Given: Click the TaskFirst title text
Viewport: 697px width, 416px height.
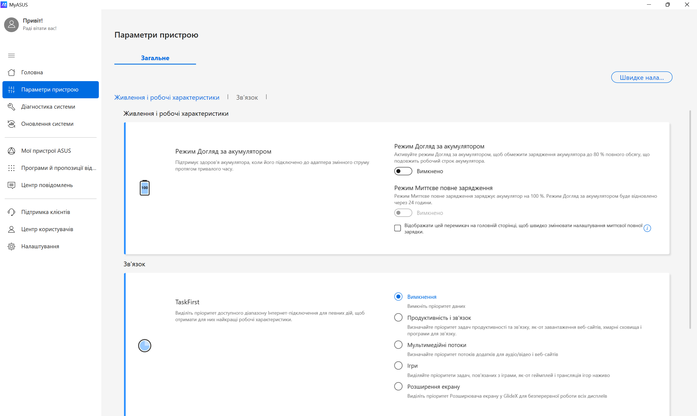Looking at the screenshot, I should tap(187, 302).
